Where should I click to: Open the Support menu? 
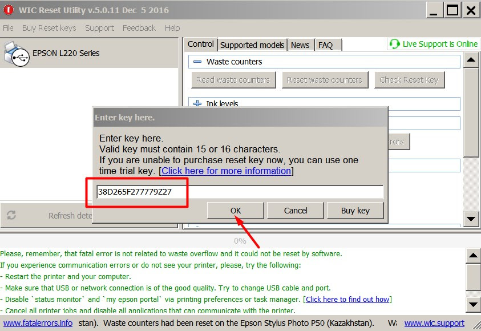point(99,28)
